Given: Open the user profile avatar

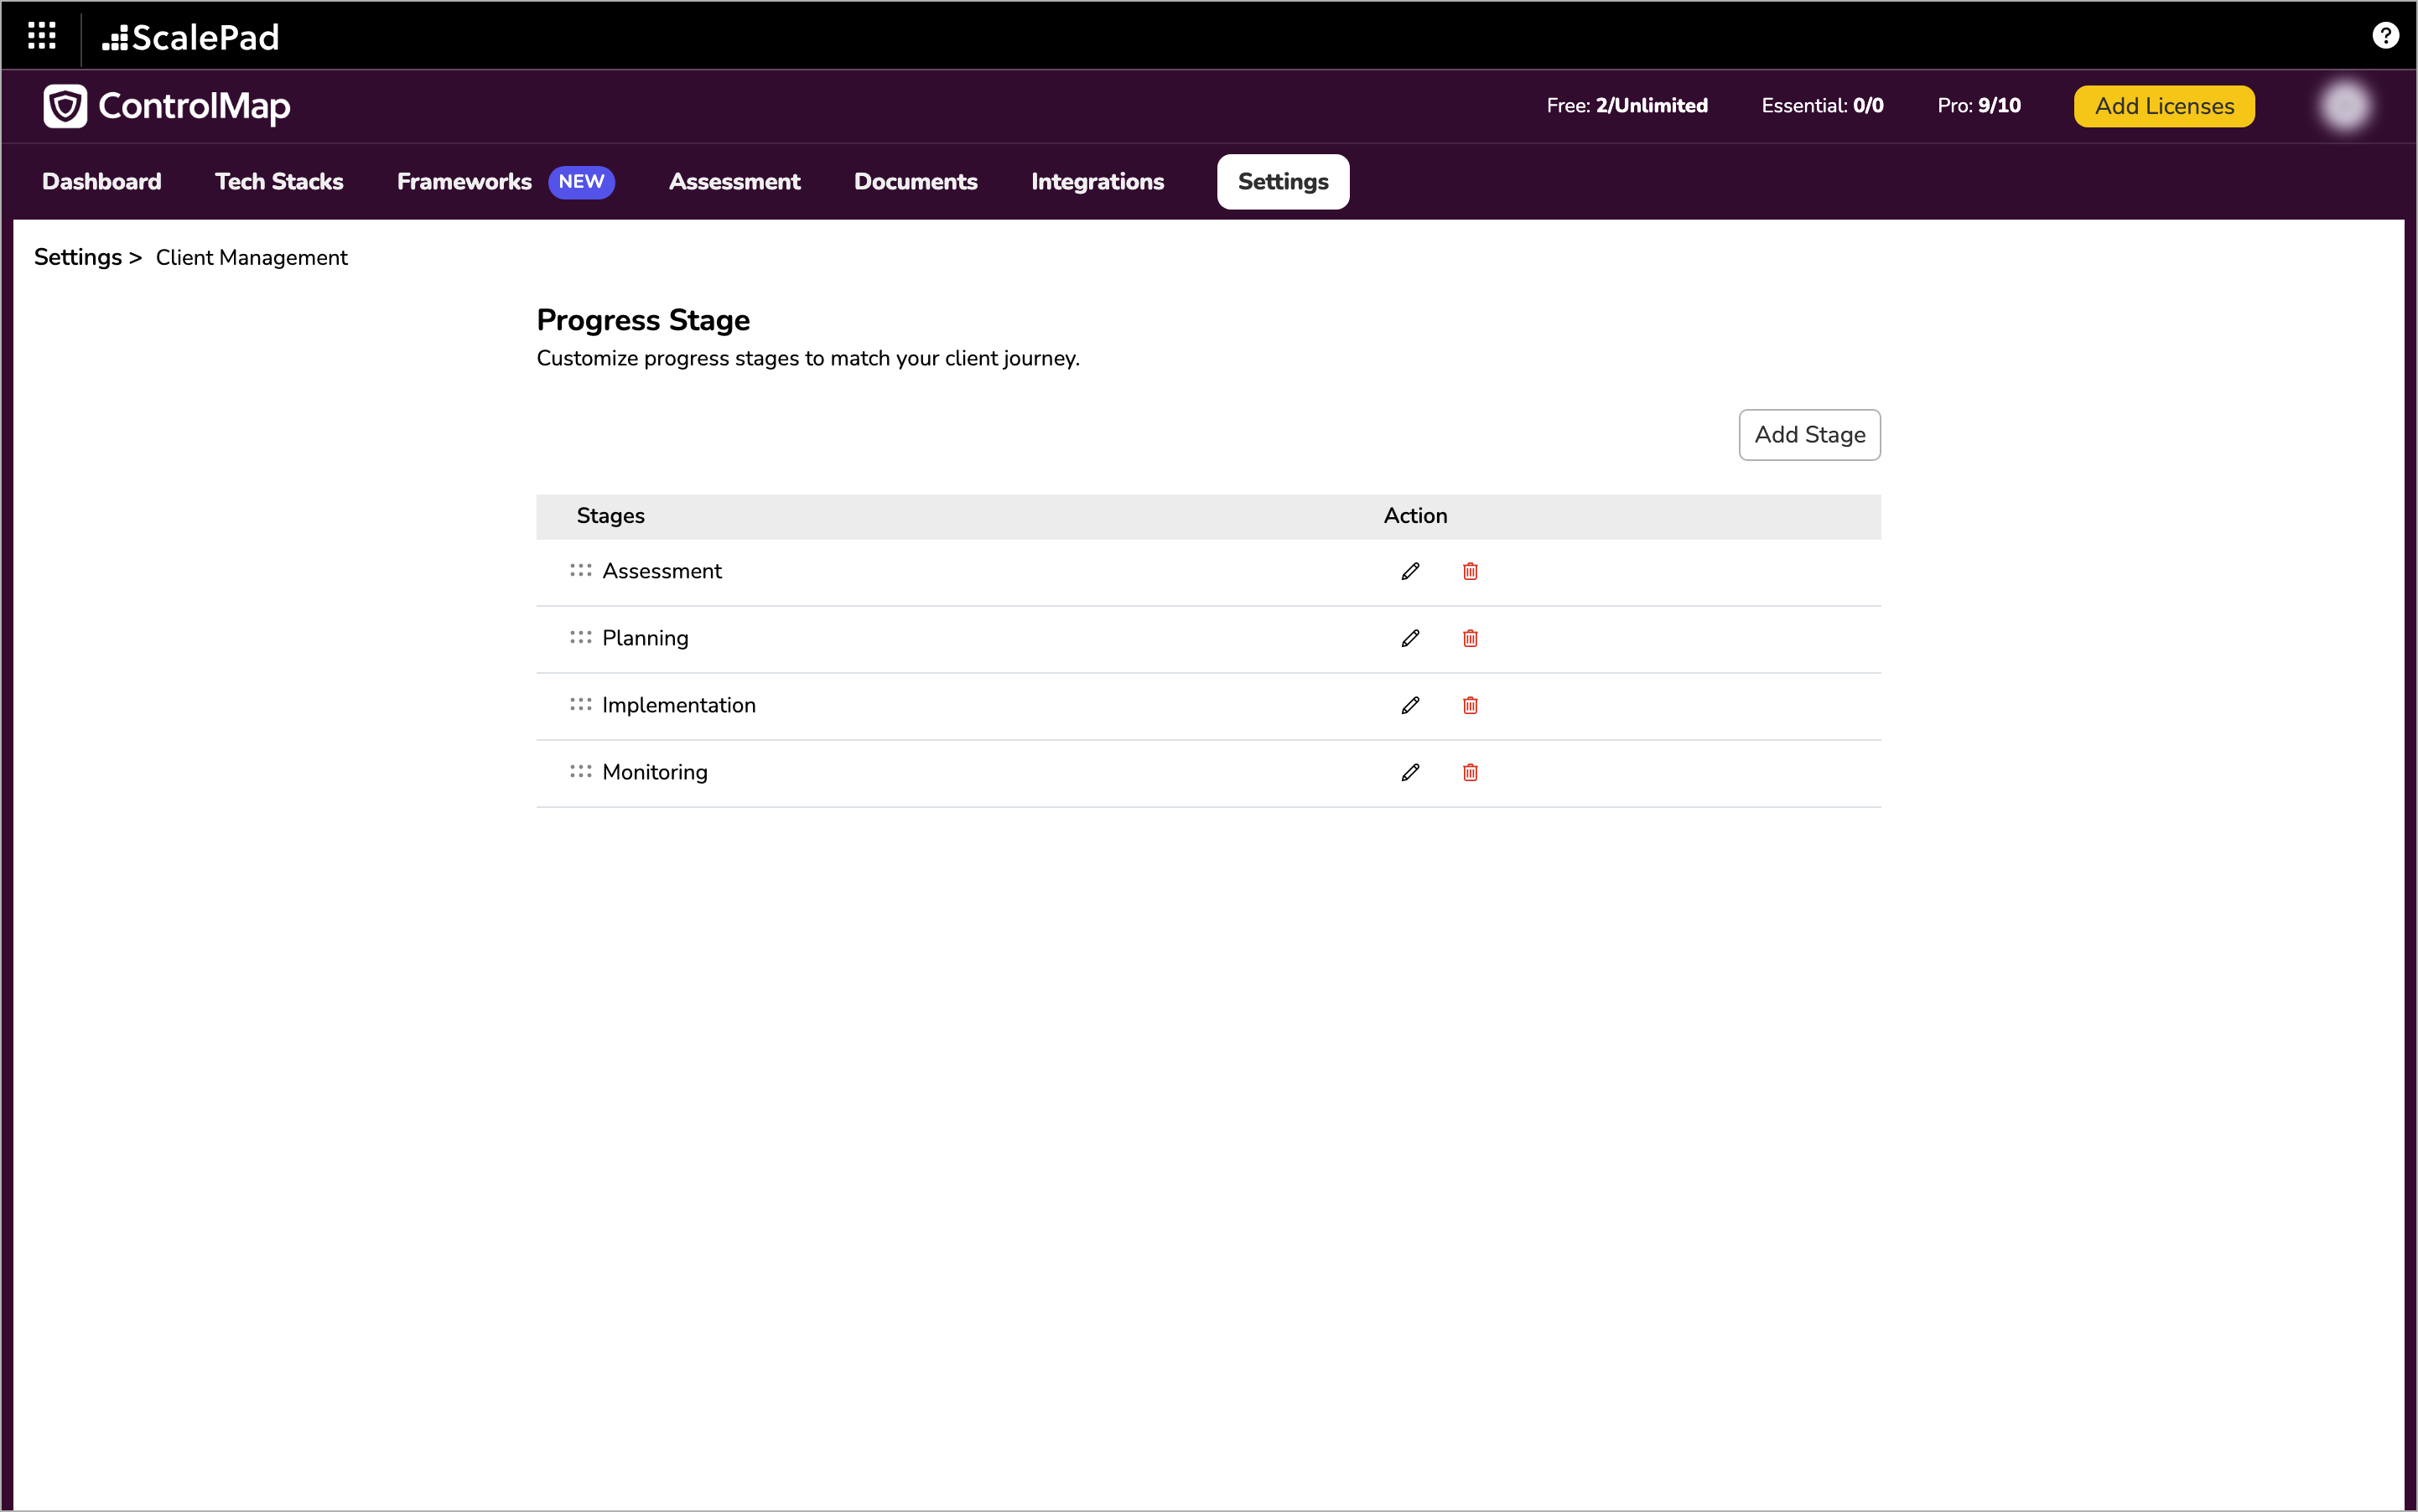Looking at the screenshot, I should [x=2345, y=106].
